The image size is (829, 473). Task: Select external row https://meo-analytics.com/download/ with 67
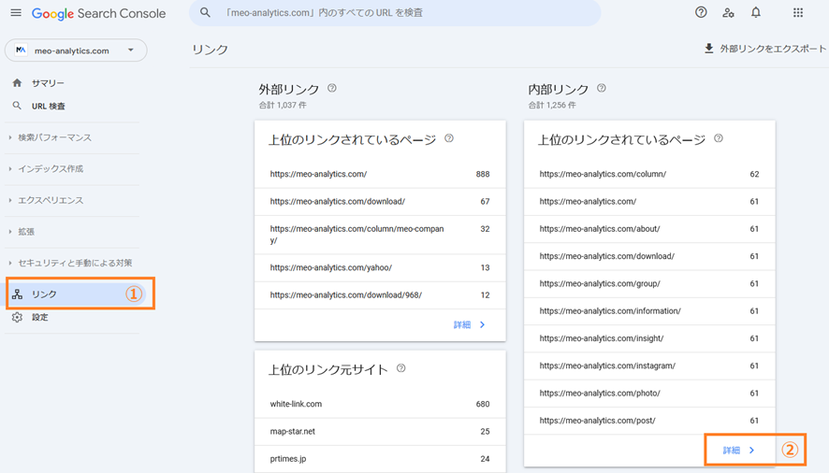click(x=380, y=201)
